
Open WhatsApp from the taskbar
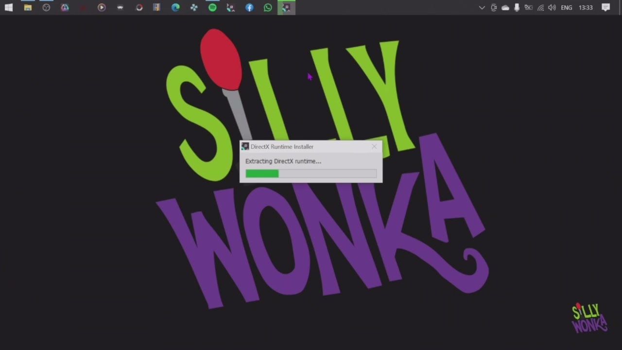[x=268, y=7]
